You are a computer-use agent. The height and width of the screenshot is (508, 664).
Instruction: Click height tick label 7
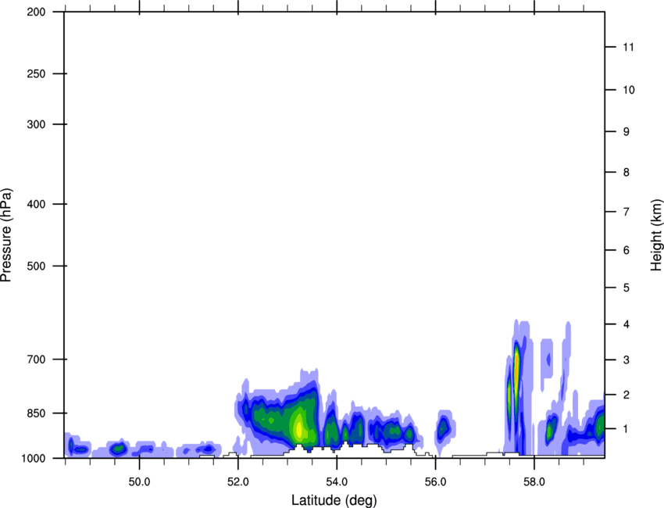(626, 212)
